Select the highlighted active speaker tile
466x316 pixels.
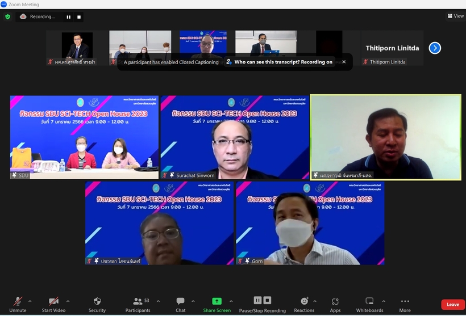pos(386,137)
